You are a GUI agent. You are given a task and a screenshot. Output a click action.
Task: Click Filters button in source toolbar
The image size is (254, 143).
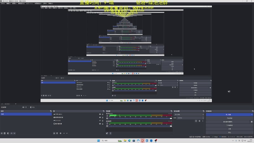pyautogui.click(x=32, y=107)
